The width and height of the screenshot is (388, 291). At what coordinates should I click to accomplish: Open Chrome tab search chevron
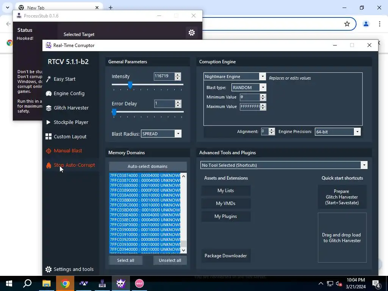(8, 8)
